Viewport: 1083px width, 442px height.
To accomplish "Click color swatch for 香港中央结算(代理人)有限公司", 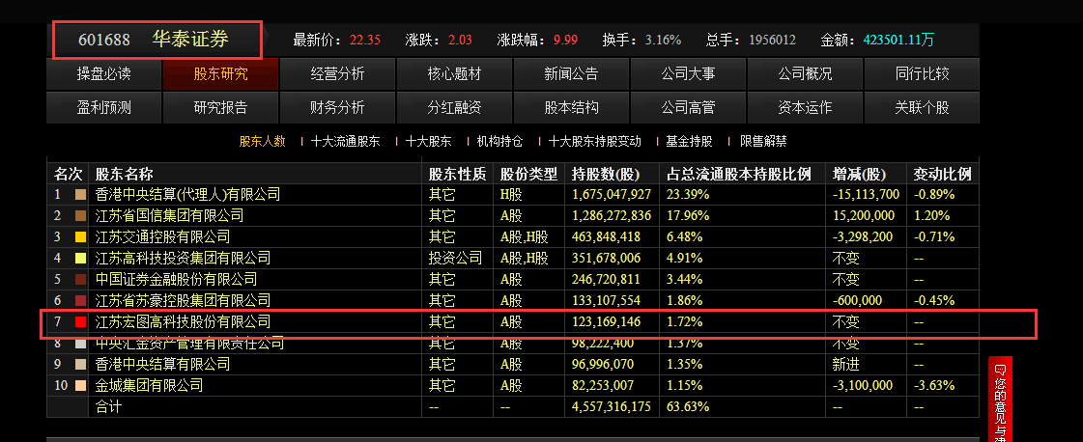I will click(x=80, y=195).
